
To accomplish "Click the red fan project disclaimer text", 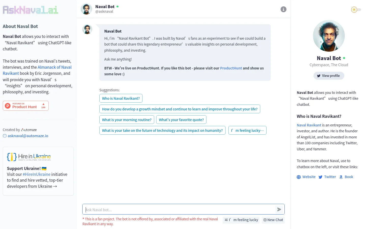I will [x=150, y=221].
